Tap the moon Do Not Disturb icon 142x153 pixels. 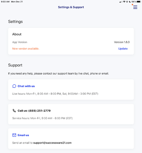(x=130, y=2)
